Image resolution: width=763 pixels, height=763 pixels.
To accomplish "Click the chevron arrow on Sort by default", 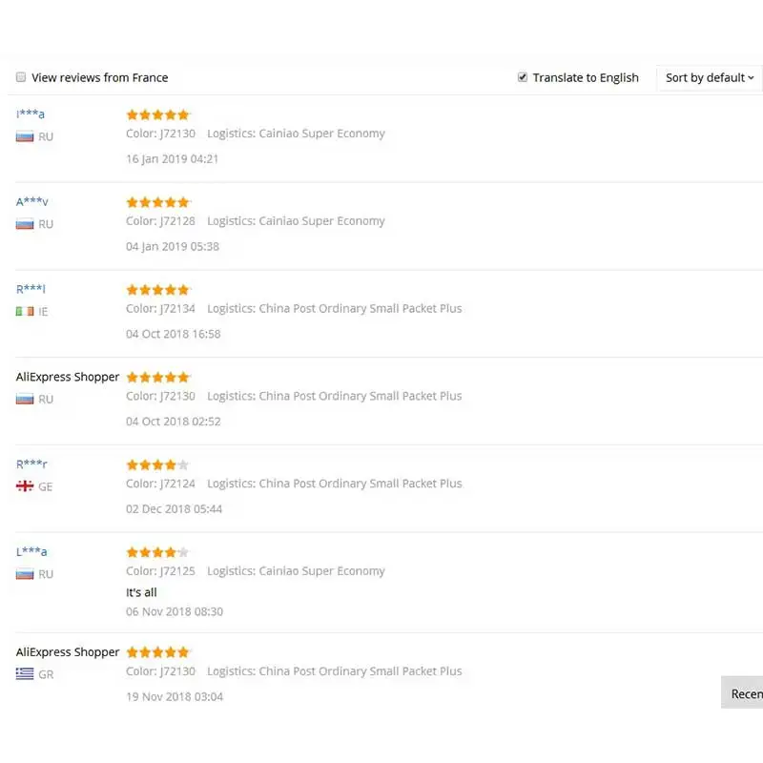I will point(751,78).
